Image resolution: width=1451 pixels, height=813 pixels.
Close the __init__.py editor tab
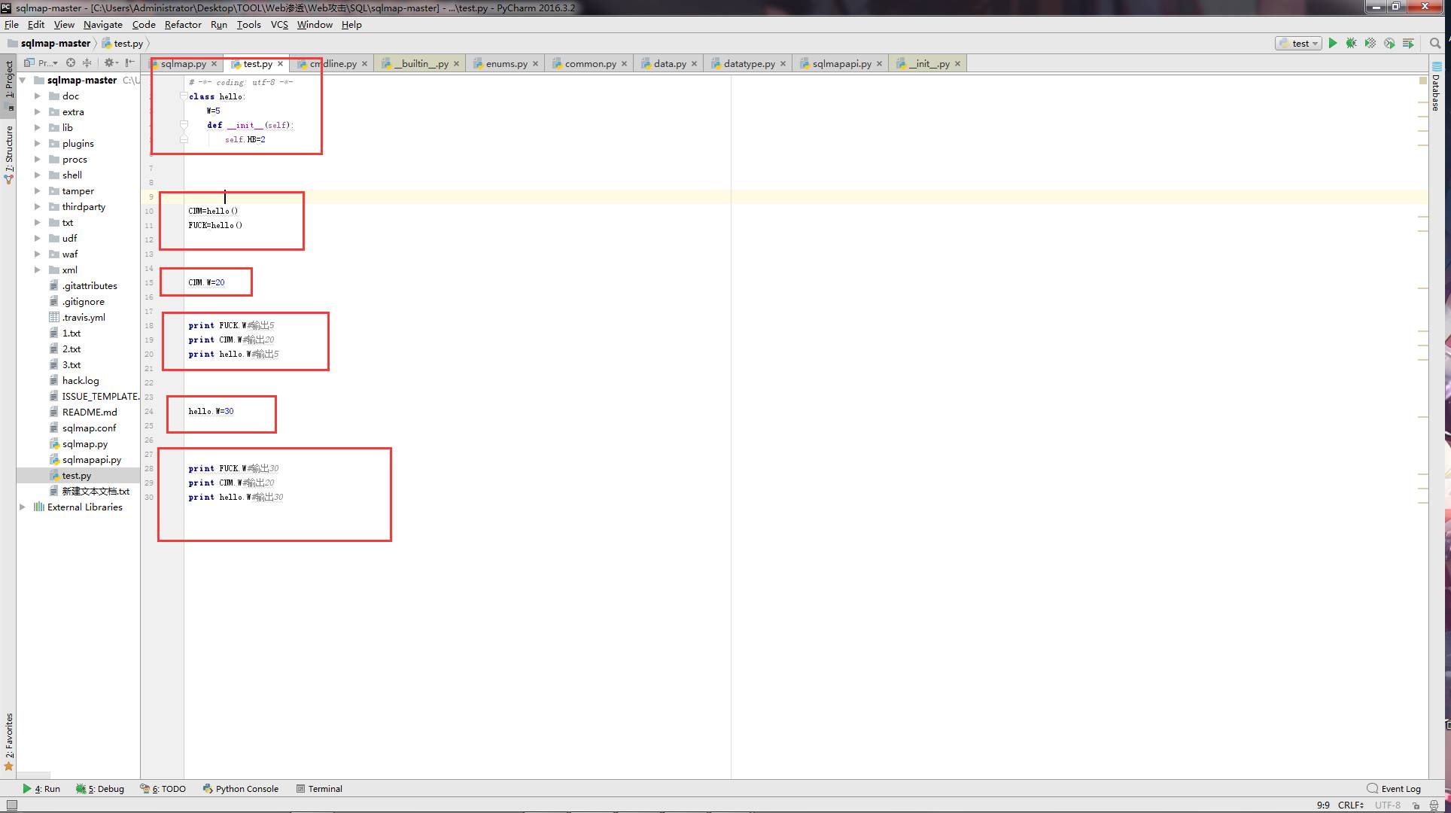click(x=958, y=64)
